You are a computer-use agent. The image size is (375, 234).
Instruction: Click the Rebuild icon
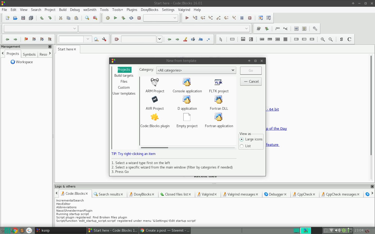pyautogui.click(x=131, y=18)
